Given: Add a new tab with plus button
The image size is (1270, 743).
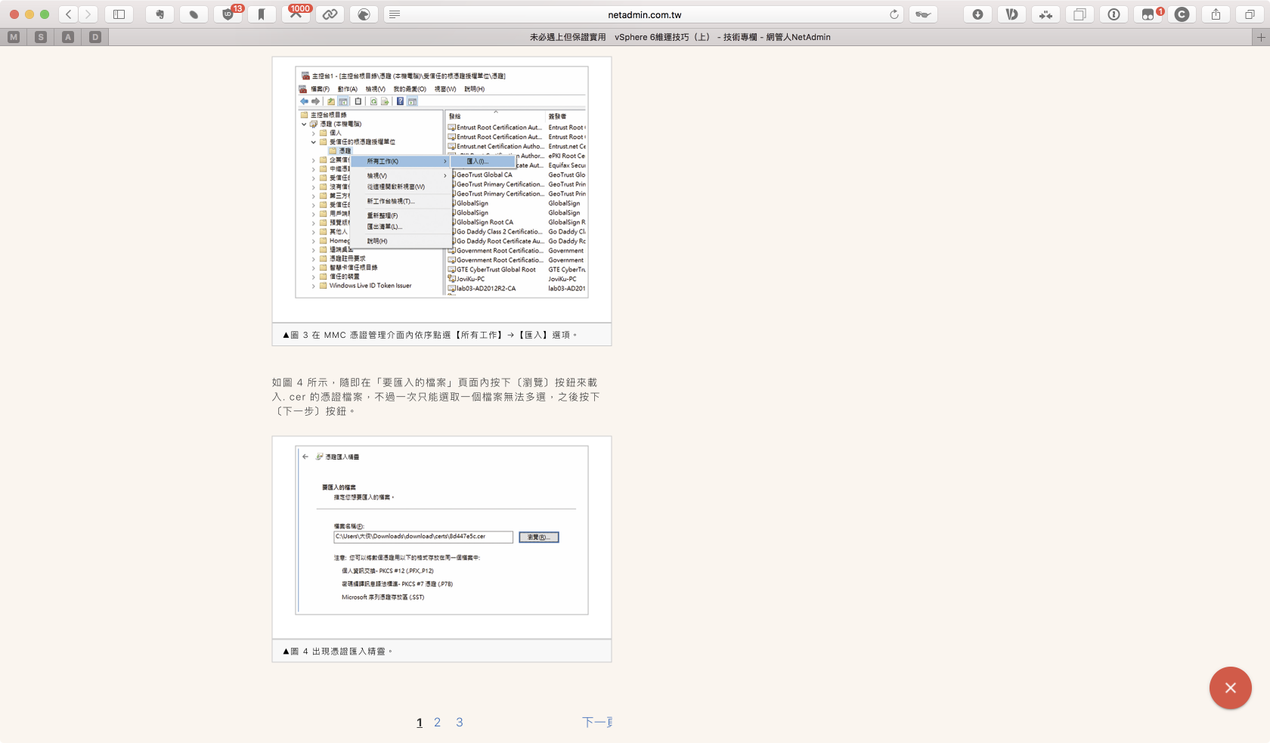Looking at the screenshot, I should 1260,37.
